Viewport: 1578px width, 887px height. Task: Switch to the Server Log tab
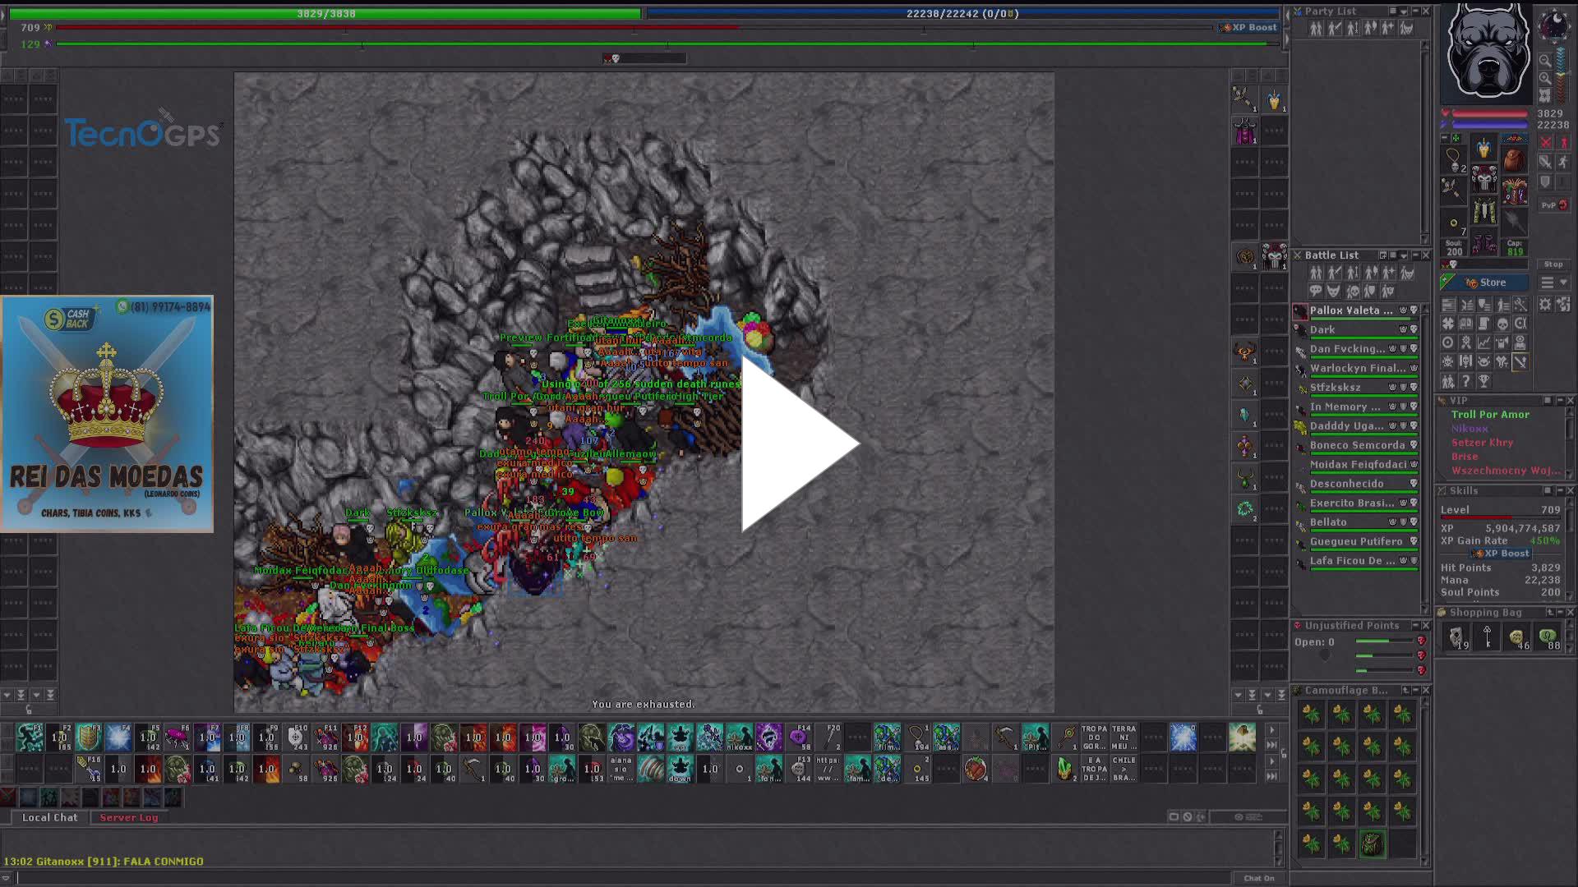coord(128,817)
